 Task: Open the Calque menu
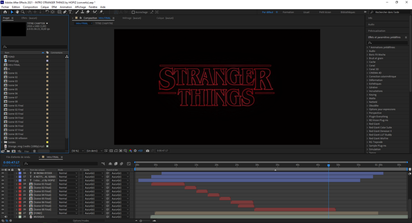point(45,7)
